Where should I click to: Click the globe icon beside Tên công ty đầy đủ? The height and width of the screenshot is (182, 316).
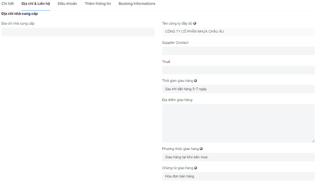pos(195,24)
